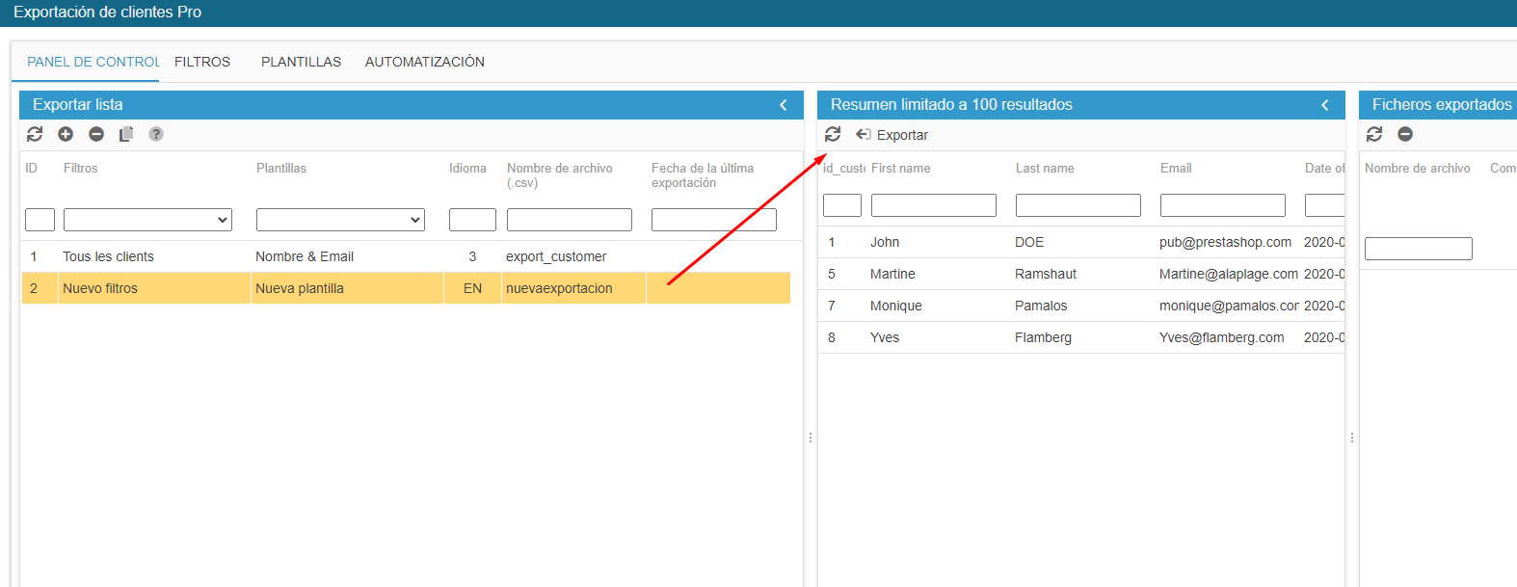Delete selected export using minus icon

coord(96,134)
